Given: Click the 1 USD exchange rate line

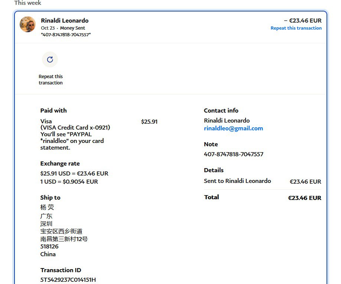Looking at the screenshot, I should tap(69, 181).
